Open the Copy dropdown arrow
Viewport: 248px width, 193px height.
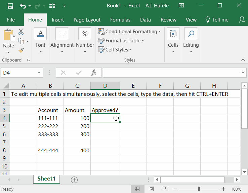pyautogui.click(x=28, y=41)
